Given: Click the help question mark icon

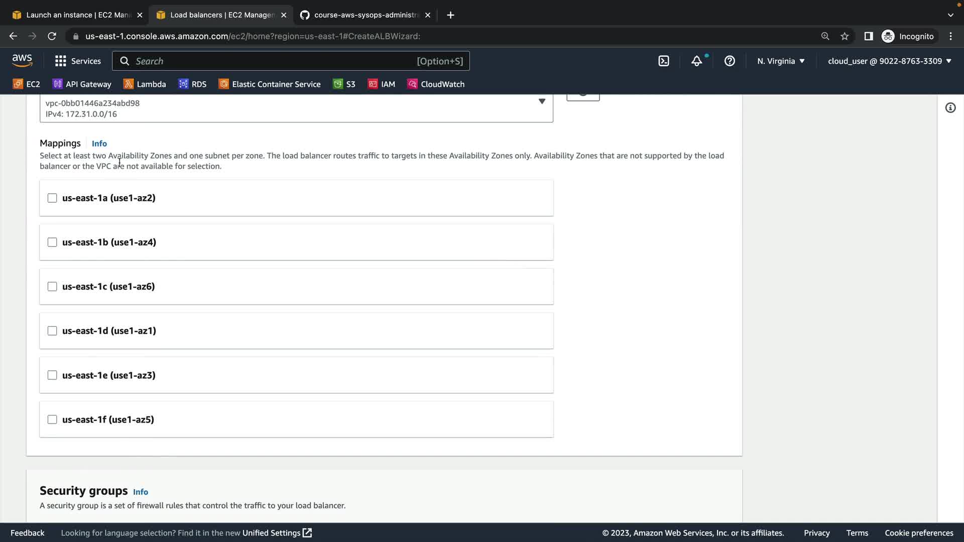Looking at the screenshot, I should [730, 61].
